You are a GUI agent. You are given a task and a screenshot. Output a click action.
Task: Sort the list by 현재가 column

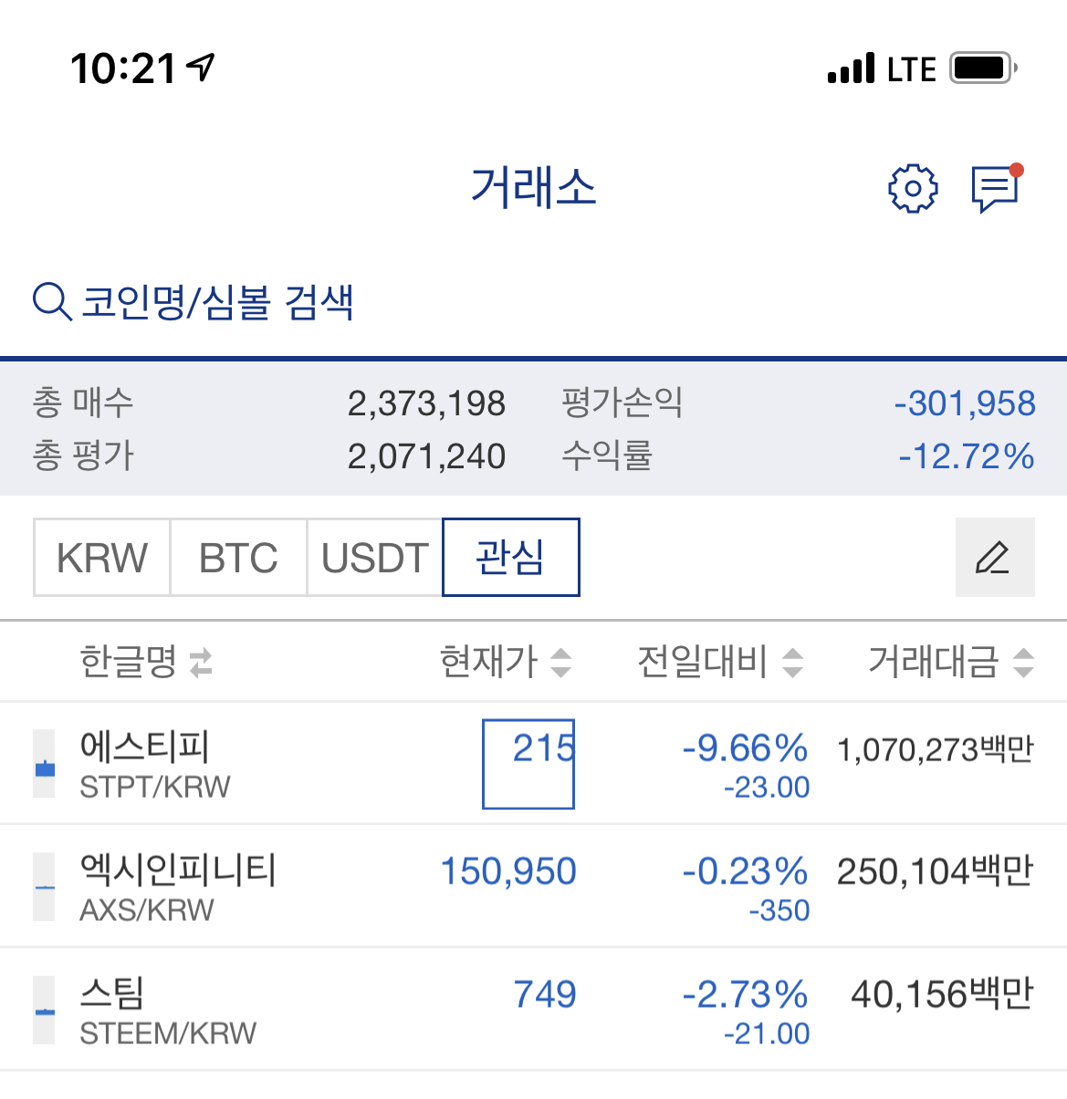(x=506, y=662)
